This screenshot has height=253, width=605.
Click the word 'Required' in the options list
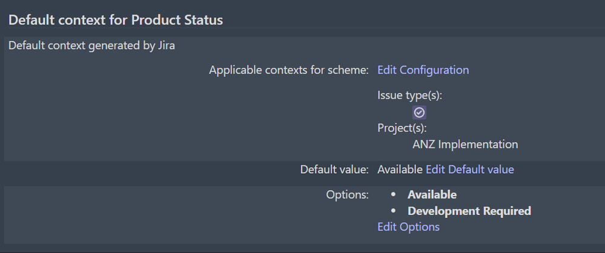pyautogui.click(x=507, y=211)
